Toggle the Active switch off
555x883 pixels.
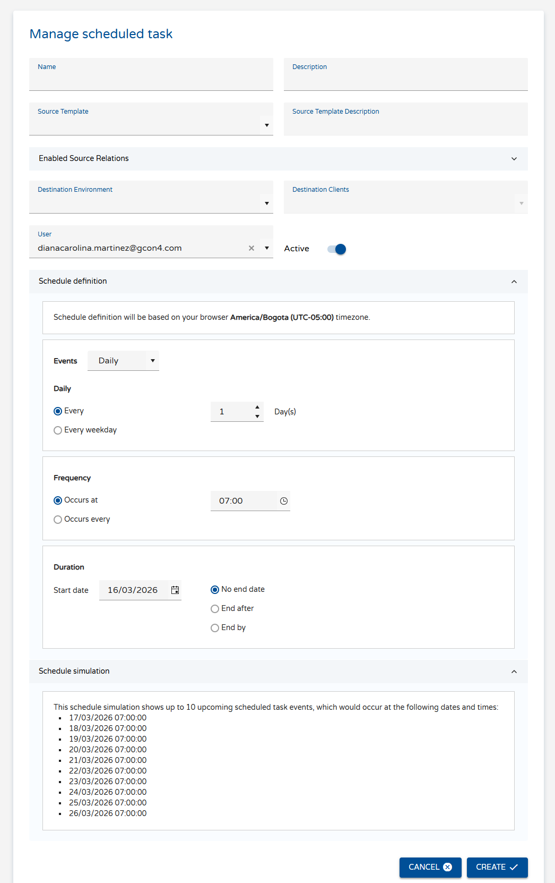pos(337,249)
